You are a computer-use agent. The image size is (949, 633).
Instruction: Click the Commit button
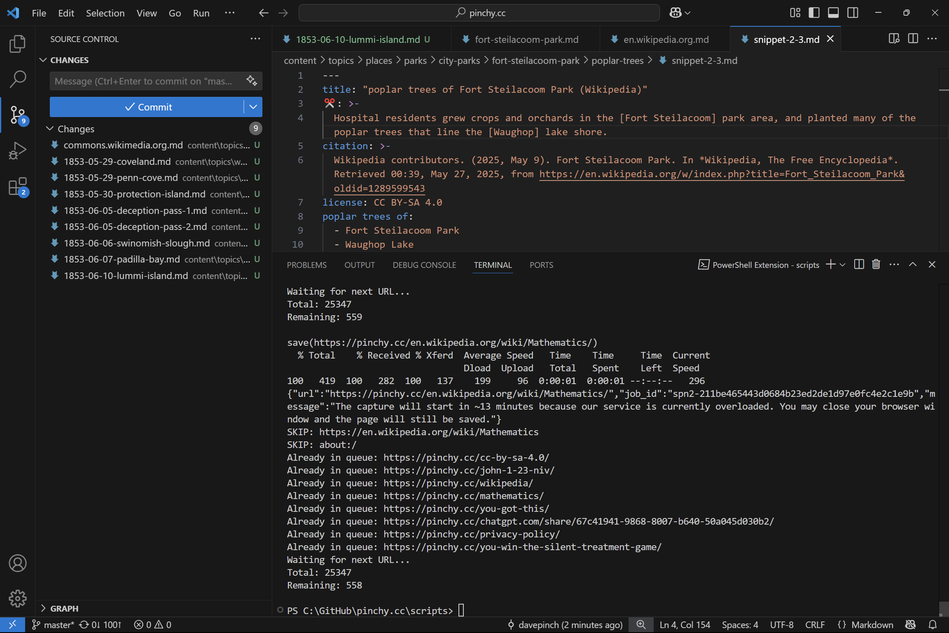(147, 107)
